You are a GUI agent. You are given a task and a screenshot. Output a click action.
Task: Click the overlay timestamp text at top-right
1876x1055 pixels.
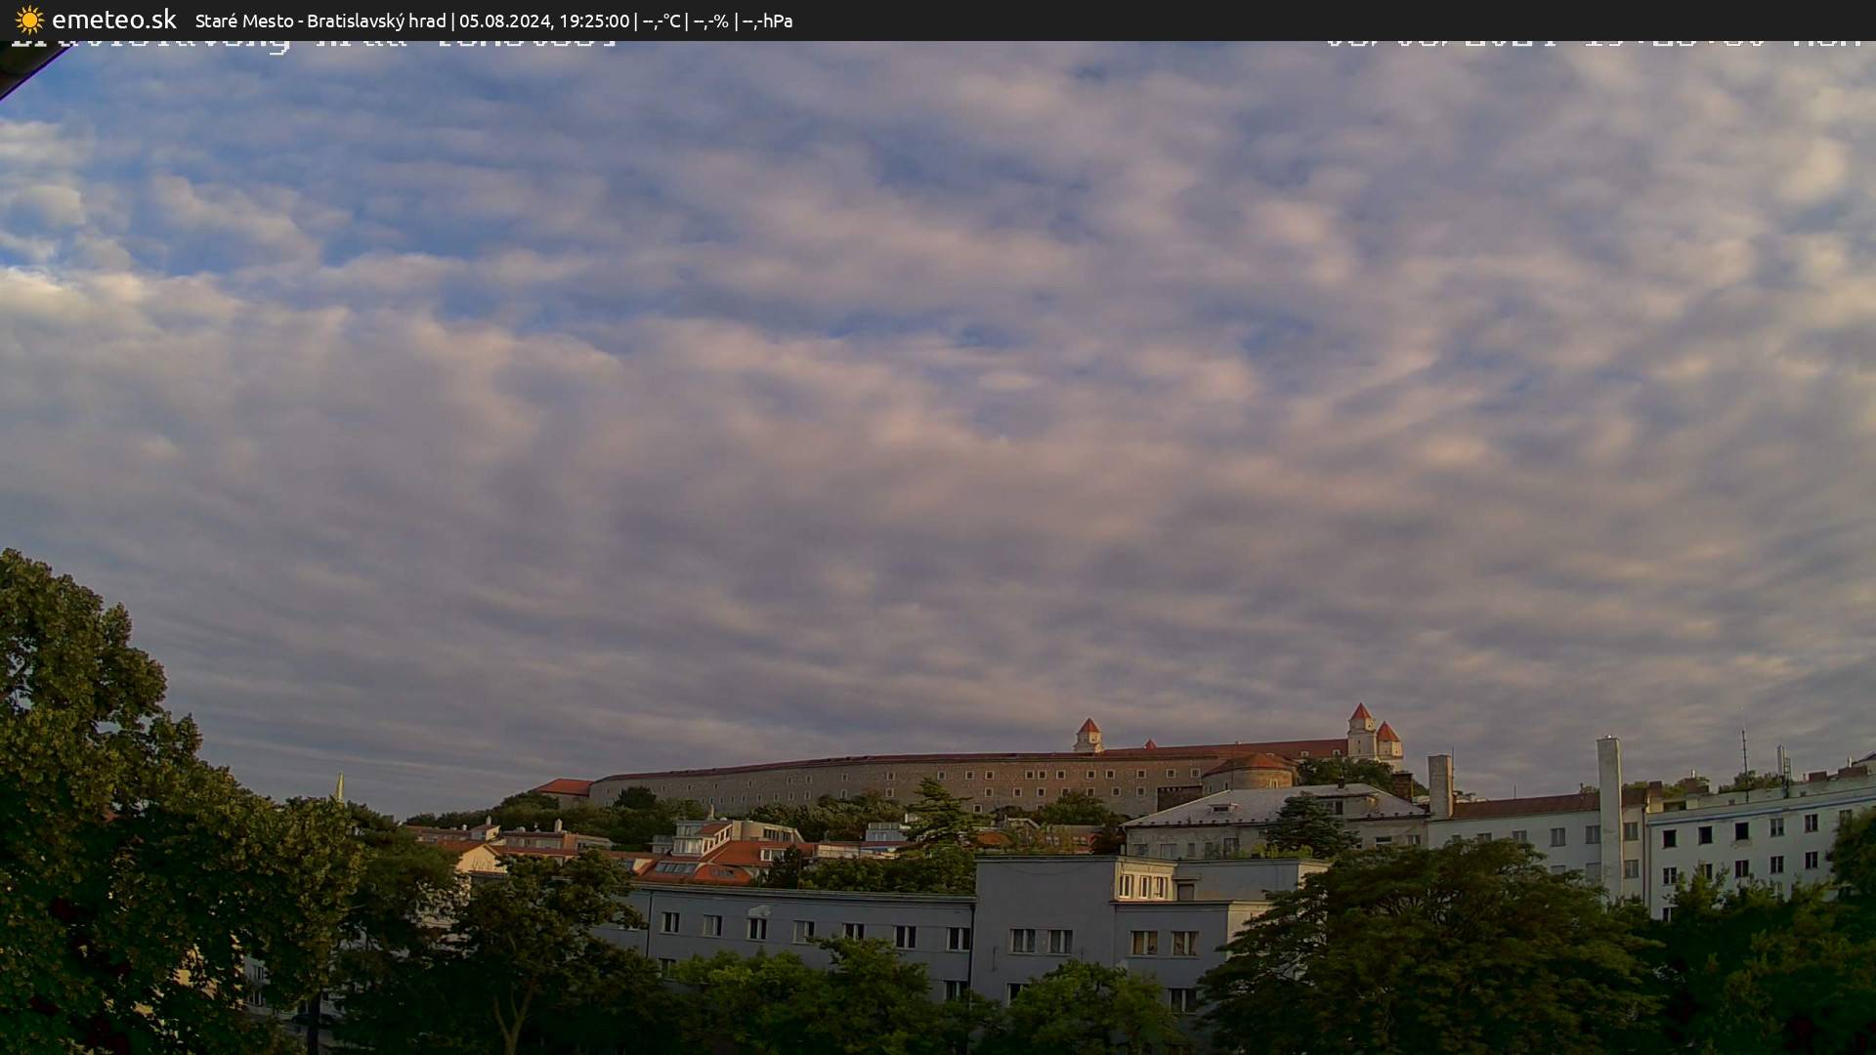1593,44
